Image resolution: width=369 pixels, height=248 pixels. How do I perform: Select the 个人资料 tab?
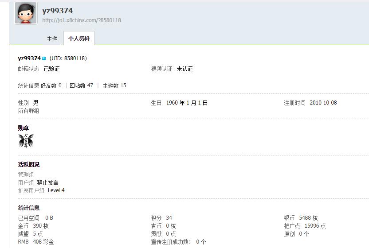[79, 39]
